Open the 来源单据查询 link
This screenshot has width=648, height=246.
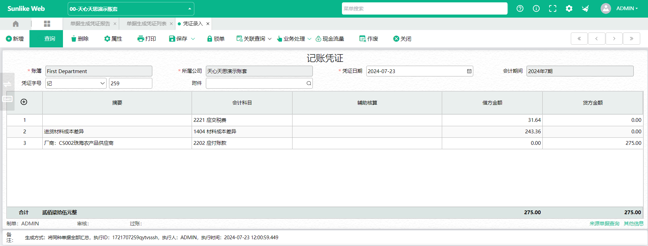coord(604,224)
